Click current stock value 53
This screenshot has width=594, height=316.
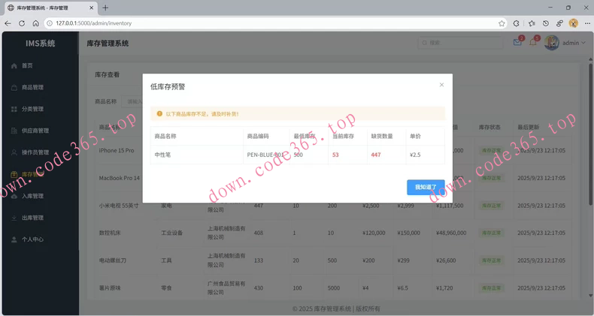pos(335,155)
